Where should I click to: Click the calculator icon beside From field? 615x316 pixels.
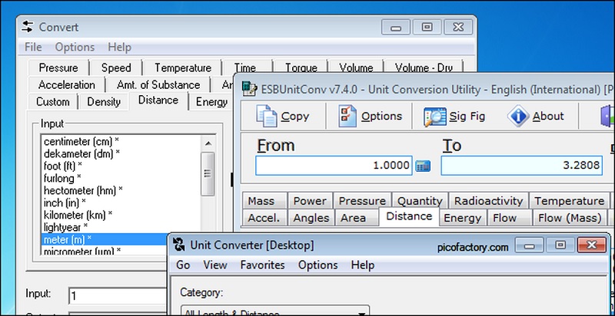tap(423, 166)
